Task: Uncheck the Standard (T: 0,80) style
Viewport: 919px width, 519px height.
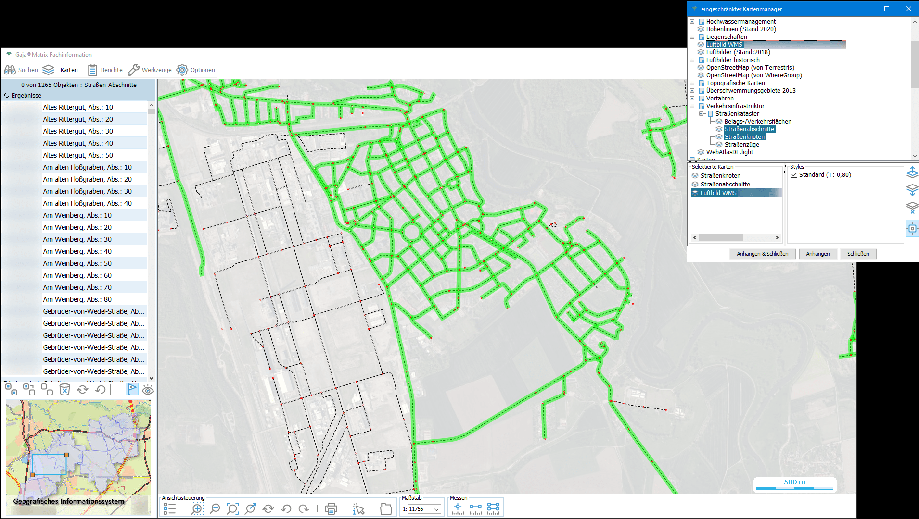Action: [794, 175]
